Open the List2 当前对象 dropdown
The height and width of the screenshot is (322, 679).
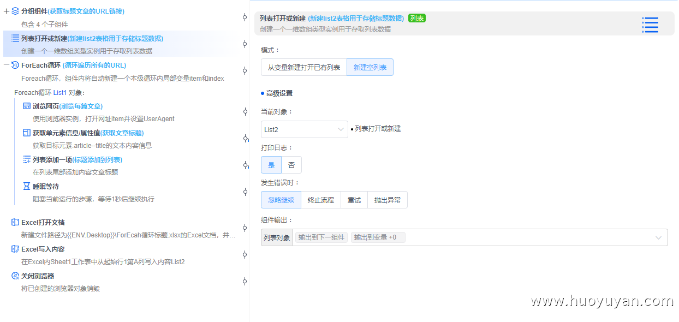305,129
